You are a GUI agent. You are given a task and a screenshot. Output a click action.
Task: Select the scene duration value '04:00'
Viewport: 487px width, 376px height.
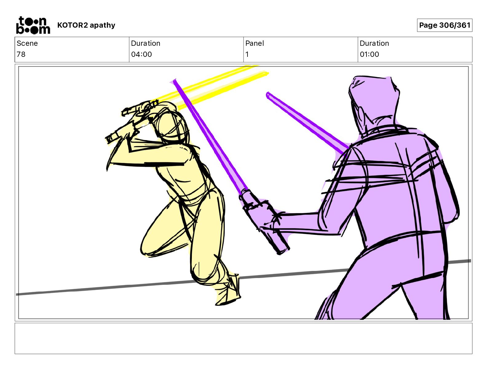click(x=141, y=54)
